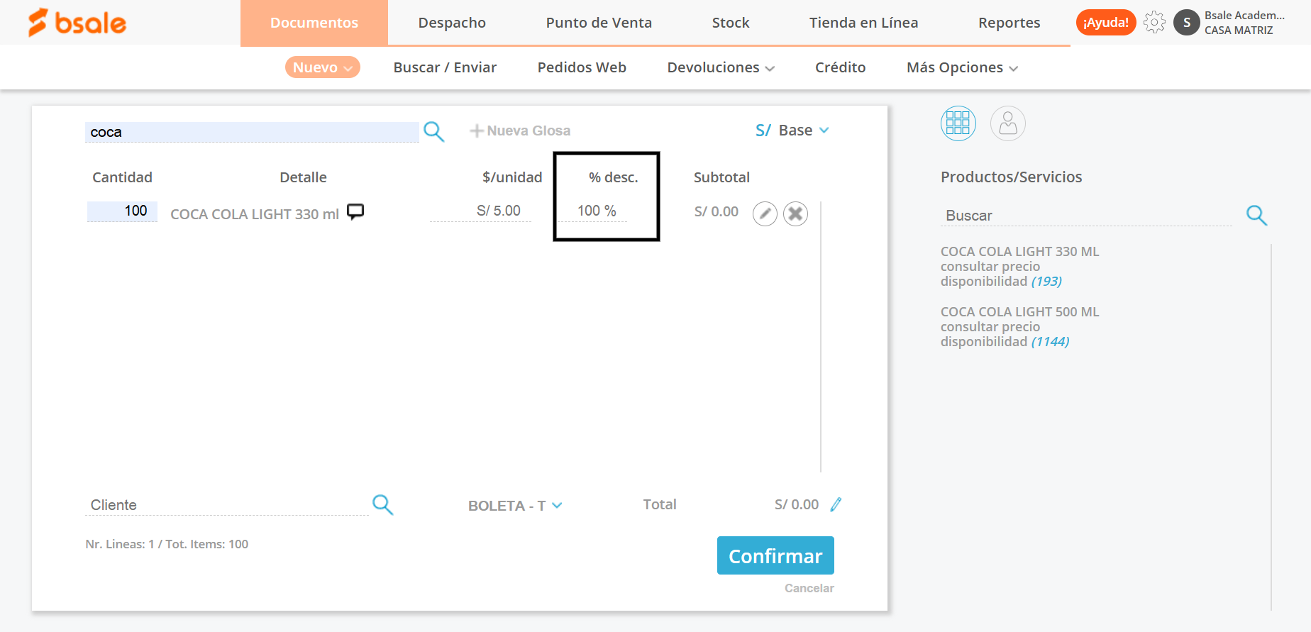Viewport: 1311px width, 632px height.
Task: Click the pencil edit icon on the product line
Action: pos(765,213)
